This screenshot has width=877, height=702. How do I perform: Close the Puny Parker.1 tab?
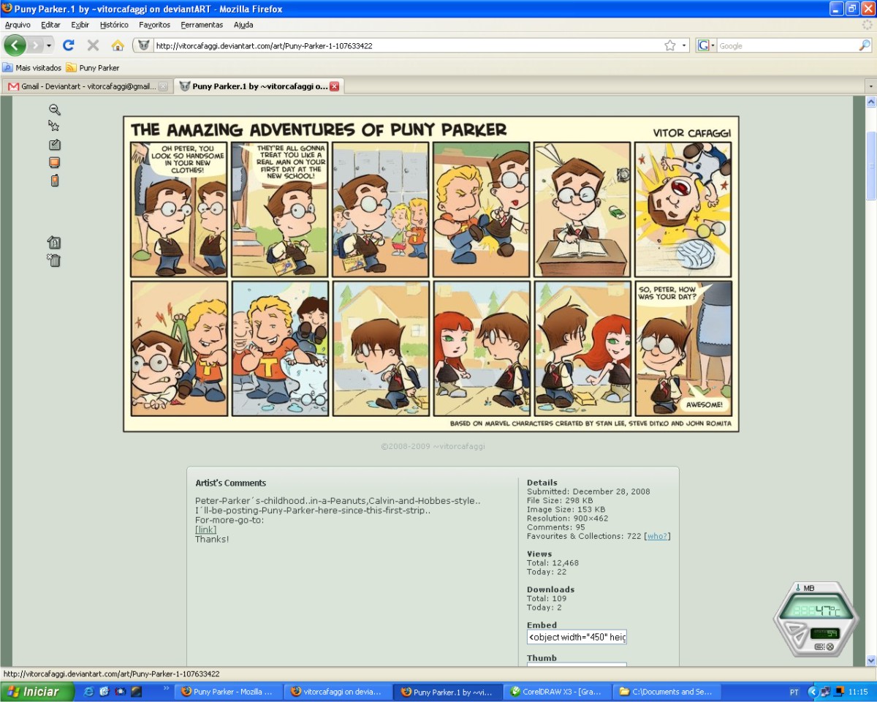coord(335,86)
